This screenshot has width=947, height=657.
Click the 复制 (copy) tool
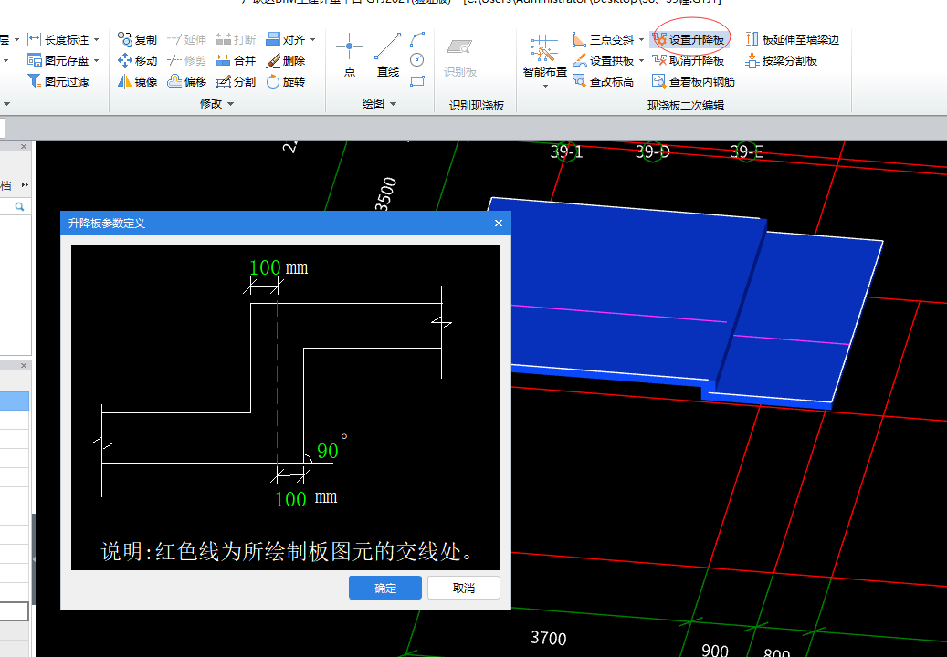click(x=137, y=40)
